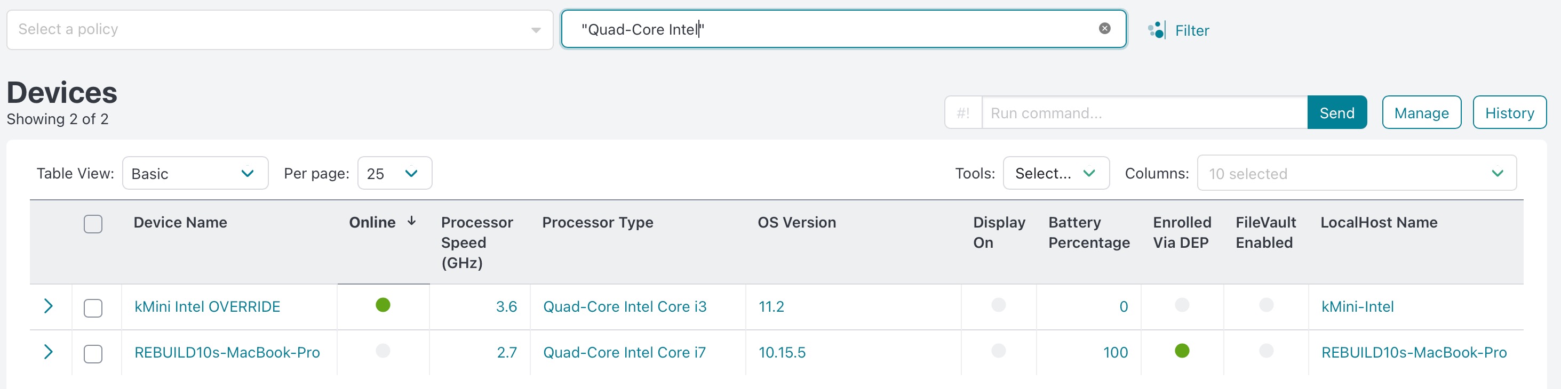Open the REBUILD10s-MacBook-Pro device name link
Viewport: 1561px width, 389px height.
click(x=227, y=353)
